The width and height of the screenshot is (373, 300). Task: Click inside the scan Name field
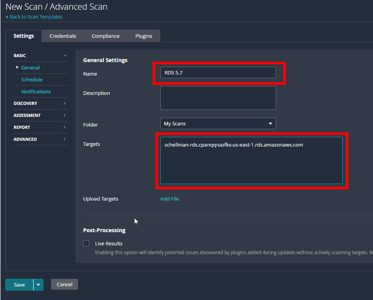point(218,72)
